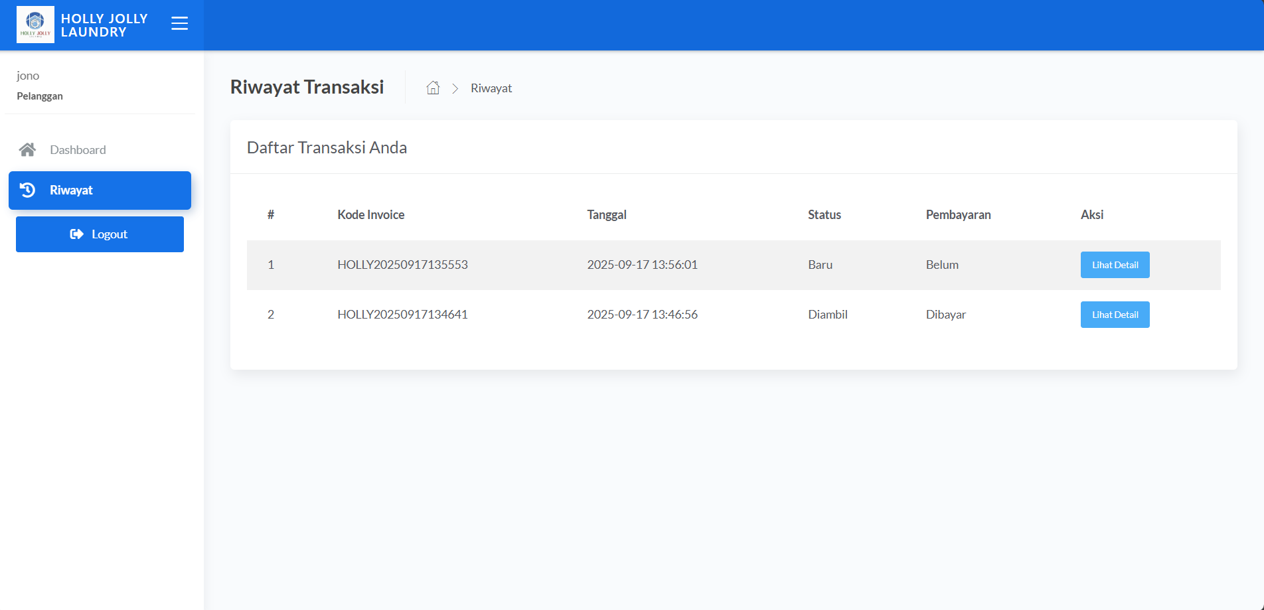Click the Dibayar payment cell
The image size is (1264, 610).
point(945,315)
